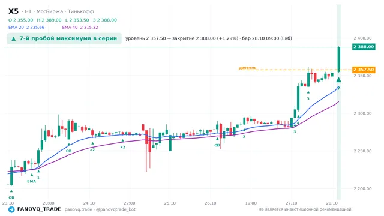384x216 pixels.
Task: Click the 'EMA 40 2 315.32' legend
Action: coord(80,27)
